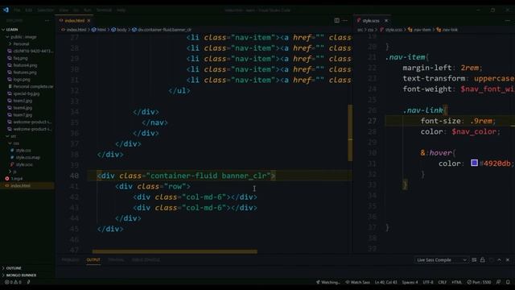Open the Selection menu
Image resolution: width=515 pixels, height=290 pixels.
click(45, 10)
